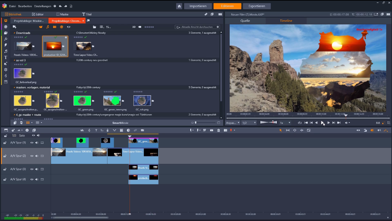Screen dimensions: 392x221
Task: Activate the mouse pointer selection mode icon
Action: 280,130
